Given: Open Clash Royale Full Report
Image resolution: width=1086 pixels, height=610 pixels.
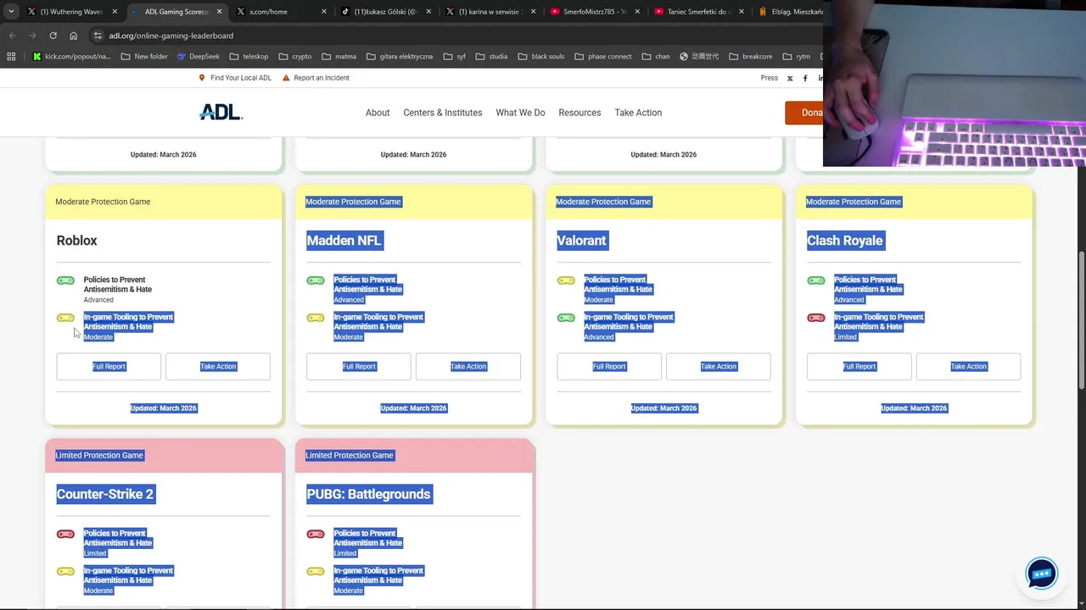Looking at the screenshot, I should click(x=859, y=366).
